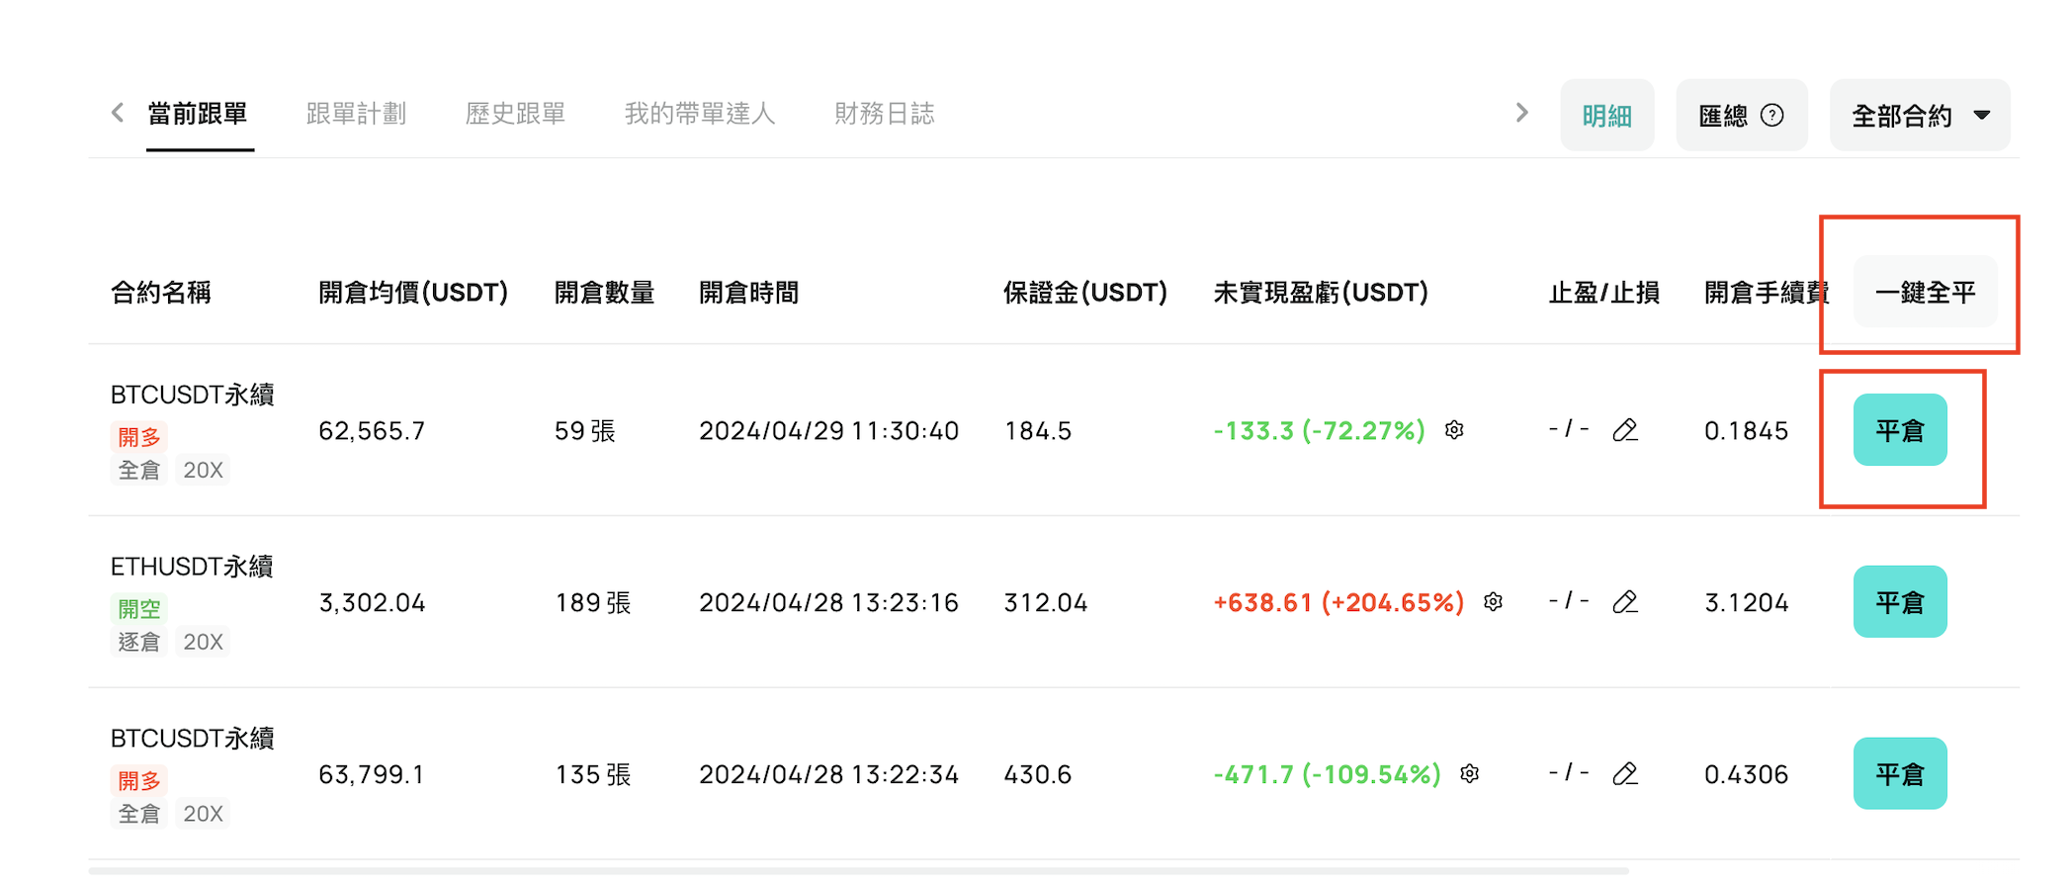Click 平倉 for the 63,799.1 BTCUSDT position
The width and height of the screenshot is (2070, 884).
(1900, 774)
